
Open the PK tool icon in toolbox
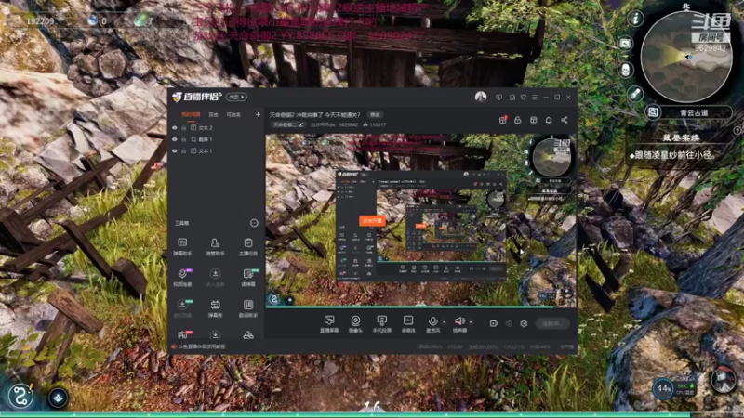click(x=183, y=334)
